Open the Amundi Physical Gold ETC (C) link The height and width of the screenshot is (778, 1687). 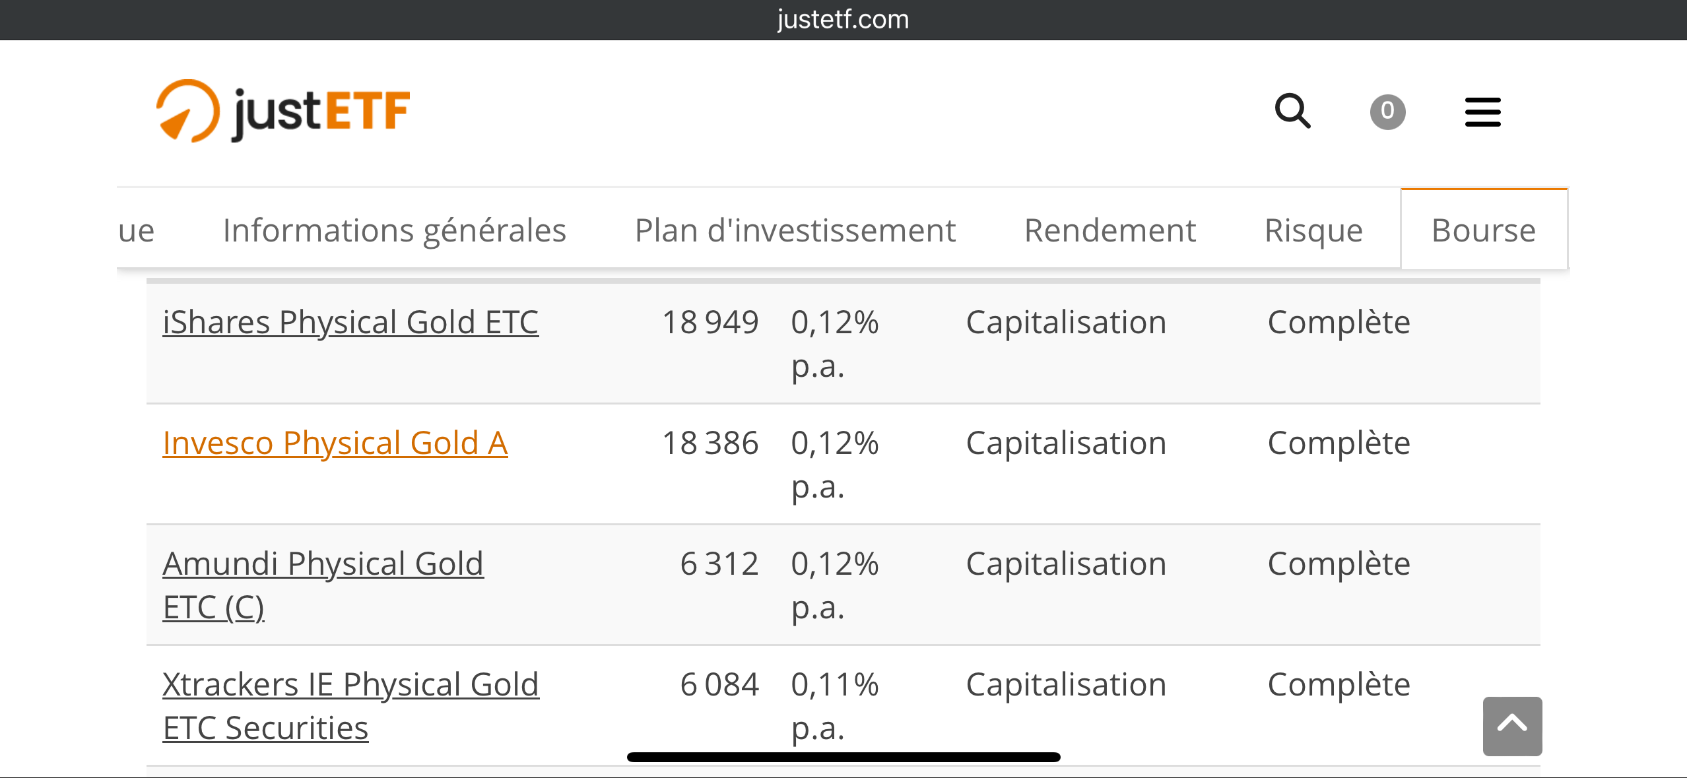click(x=323, y=585)
